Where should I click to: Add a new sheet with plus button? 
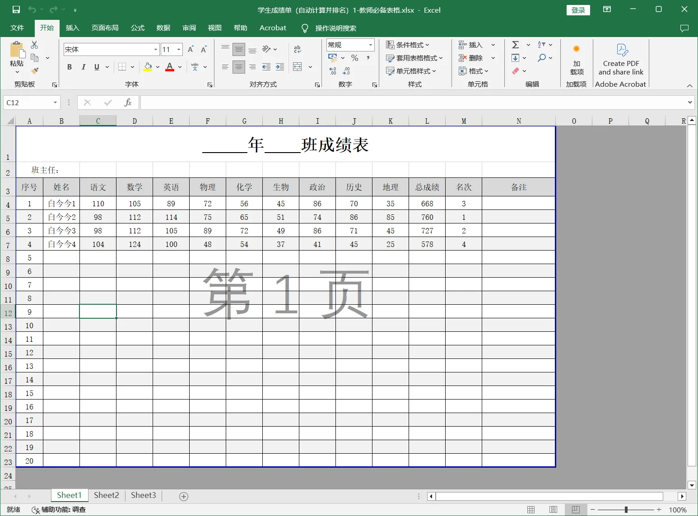tap(184, 496)
